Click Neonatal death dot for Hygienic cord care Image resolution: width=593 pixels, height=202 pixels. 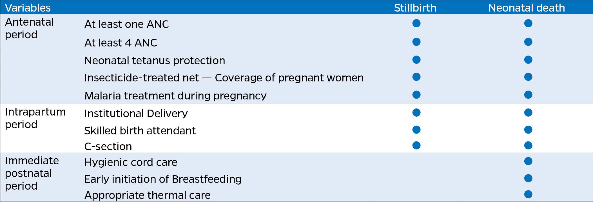pos(528,161)
